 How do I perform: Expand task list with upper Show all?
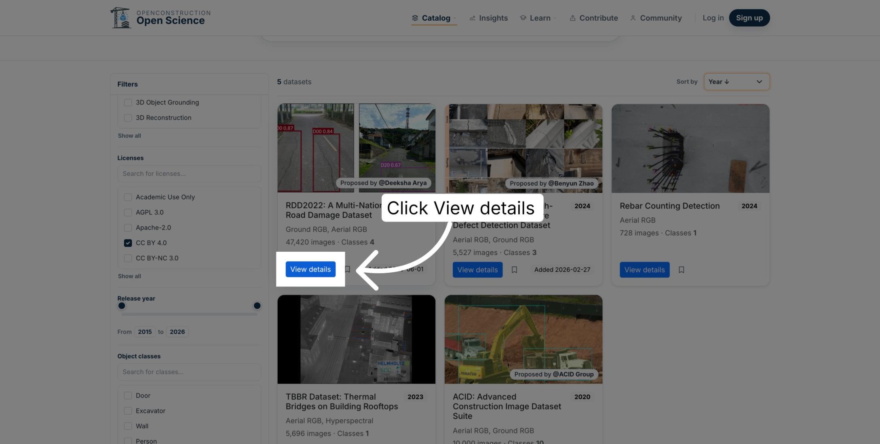point(129,136)
